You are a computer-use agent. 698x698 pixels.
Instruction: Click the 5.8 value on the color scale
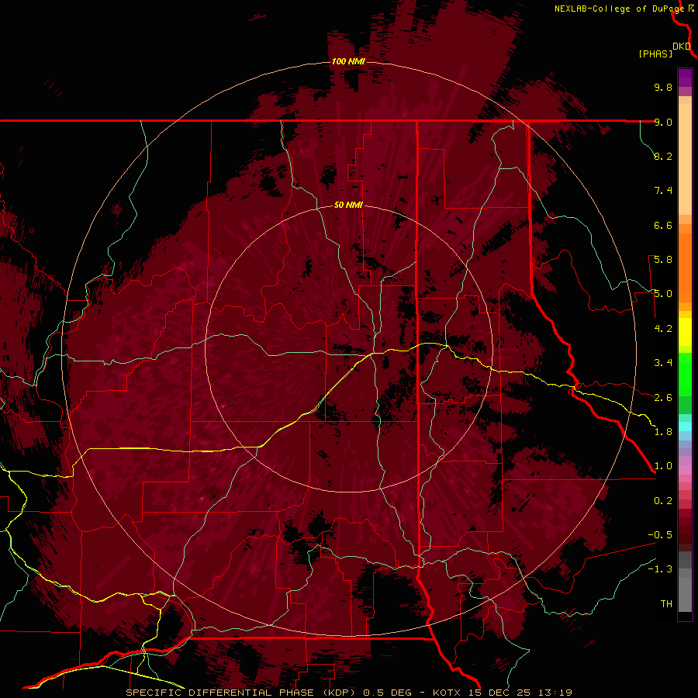coord(663,260)
